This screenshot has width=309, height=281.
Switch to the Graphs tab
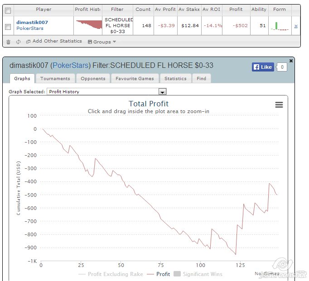(22, 79)
